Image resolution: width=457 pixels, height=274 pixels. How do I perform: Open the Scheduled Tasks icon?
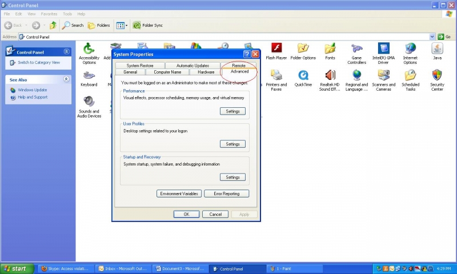point(410,76)
